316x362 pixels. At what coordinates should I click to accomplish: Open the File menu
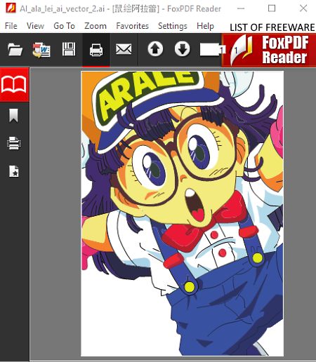11,26
